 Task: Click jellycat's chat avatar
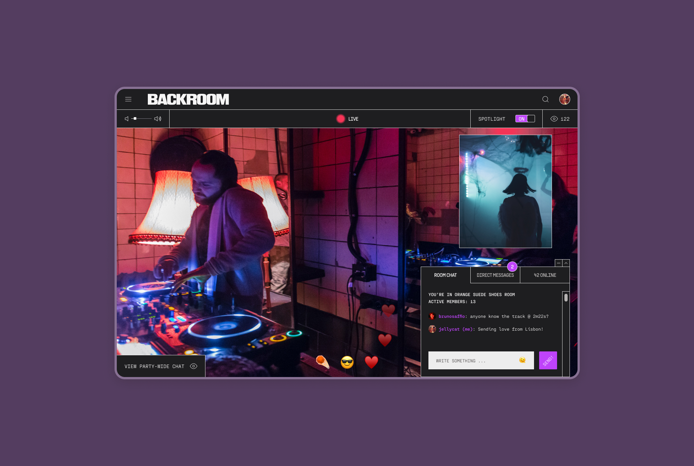(432, 329)
